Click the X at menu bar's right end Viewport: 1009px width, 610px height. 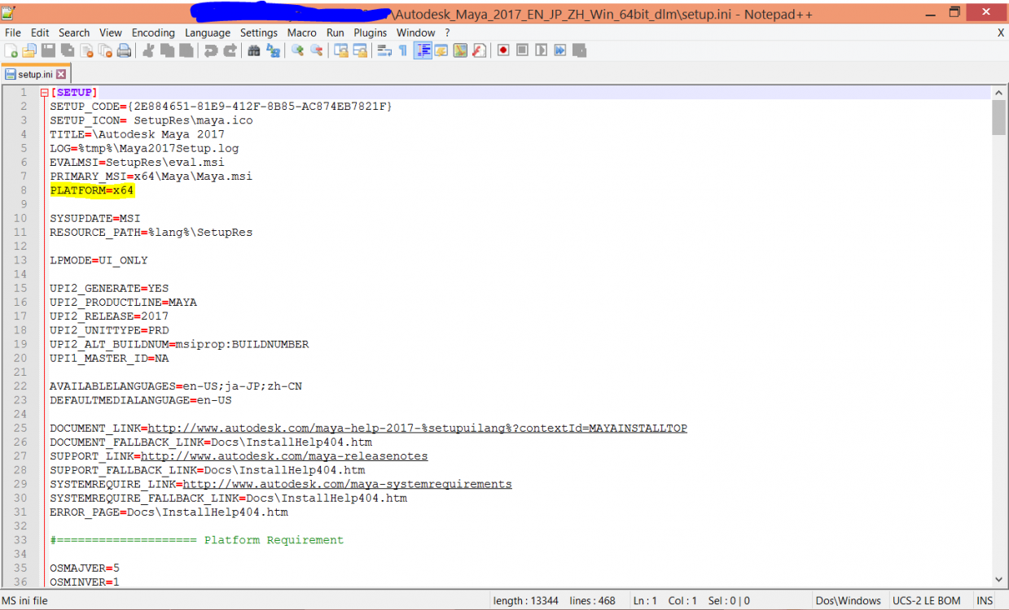click(1001, 33)
